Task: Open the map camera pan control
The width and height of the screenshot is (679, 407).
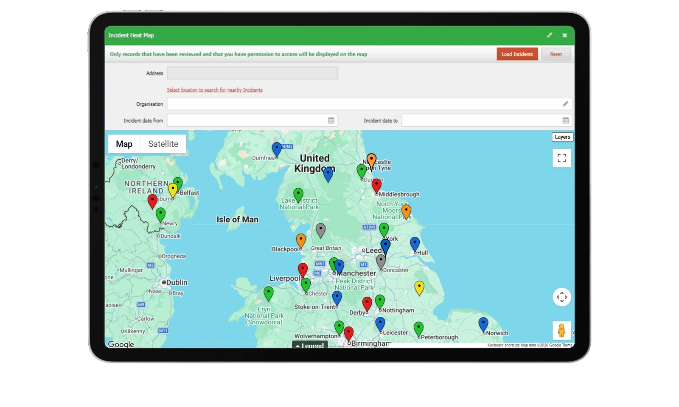Action: (x=562, y=297)
